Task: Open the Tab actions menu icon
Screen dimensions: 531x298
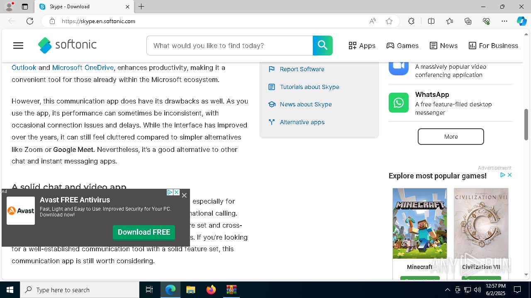Action: coord(25,7)
